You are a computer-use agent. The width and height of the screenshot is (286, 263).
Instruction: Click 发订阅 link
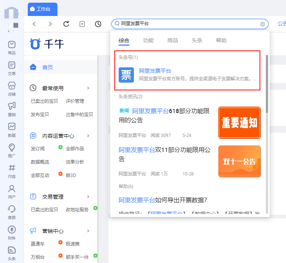[x=38, y=148]
